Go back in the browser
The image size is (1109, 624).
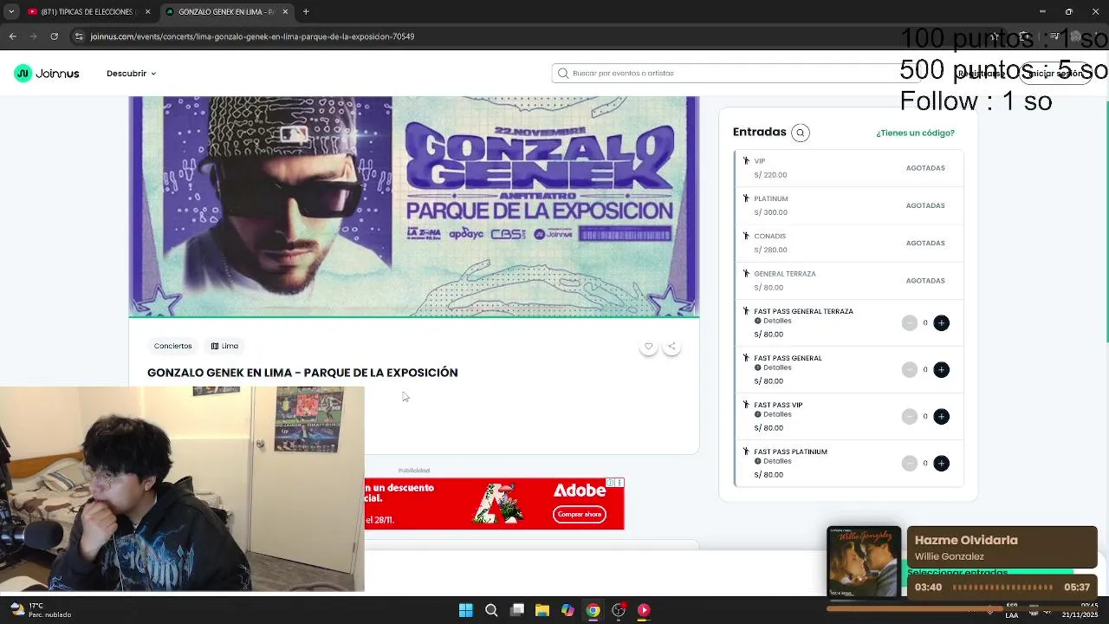12,36
